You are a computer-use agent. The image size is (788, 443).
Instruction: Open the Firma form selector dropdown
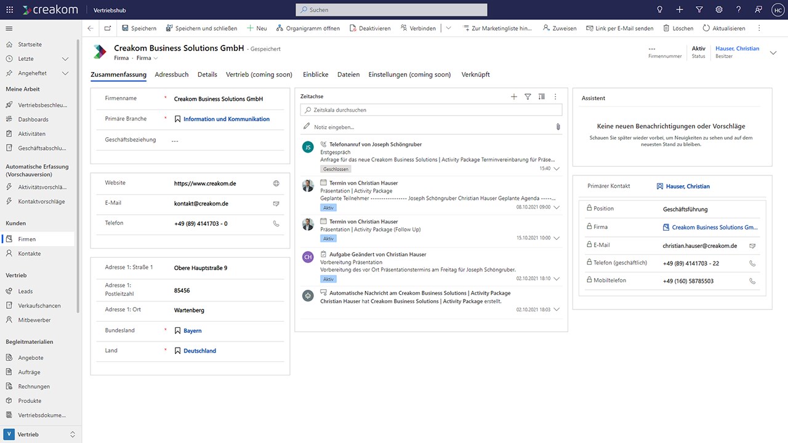147,58
